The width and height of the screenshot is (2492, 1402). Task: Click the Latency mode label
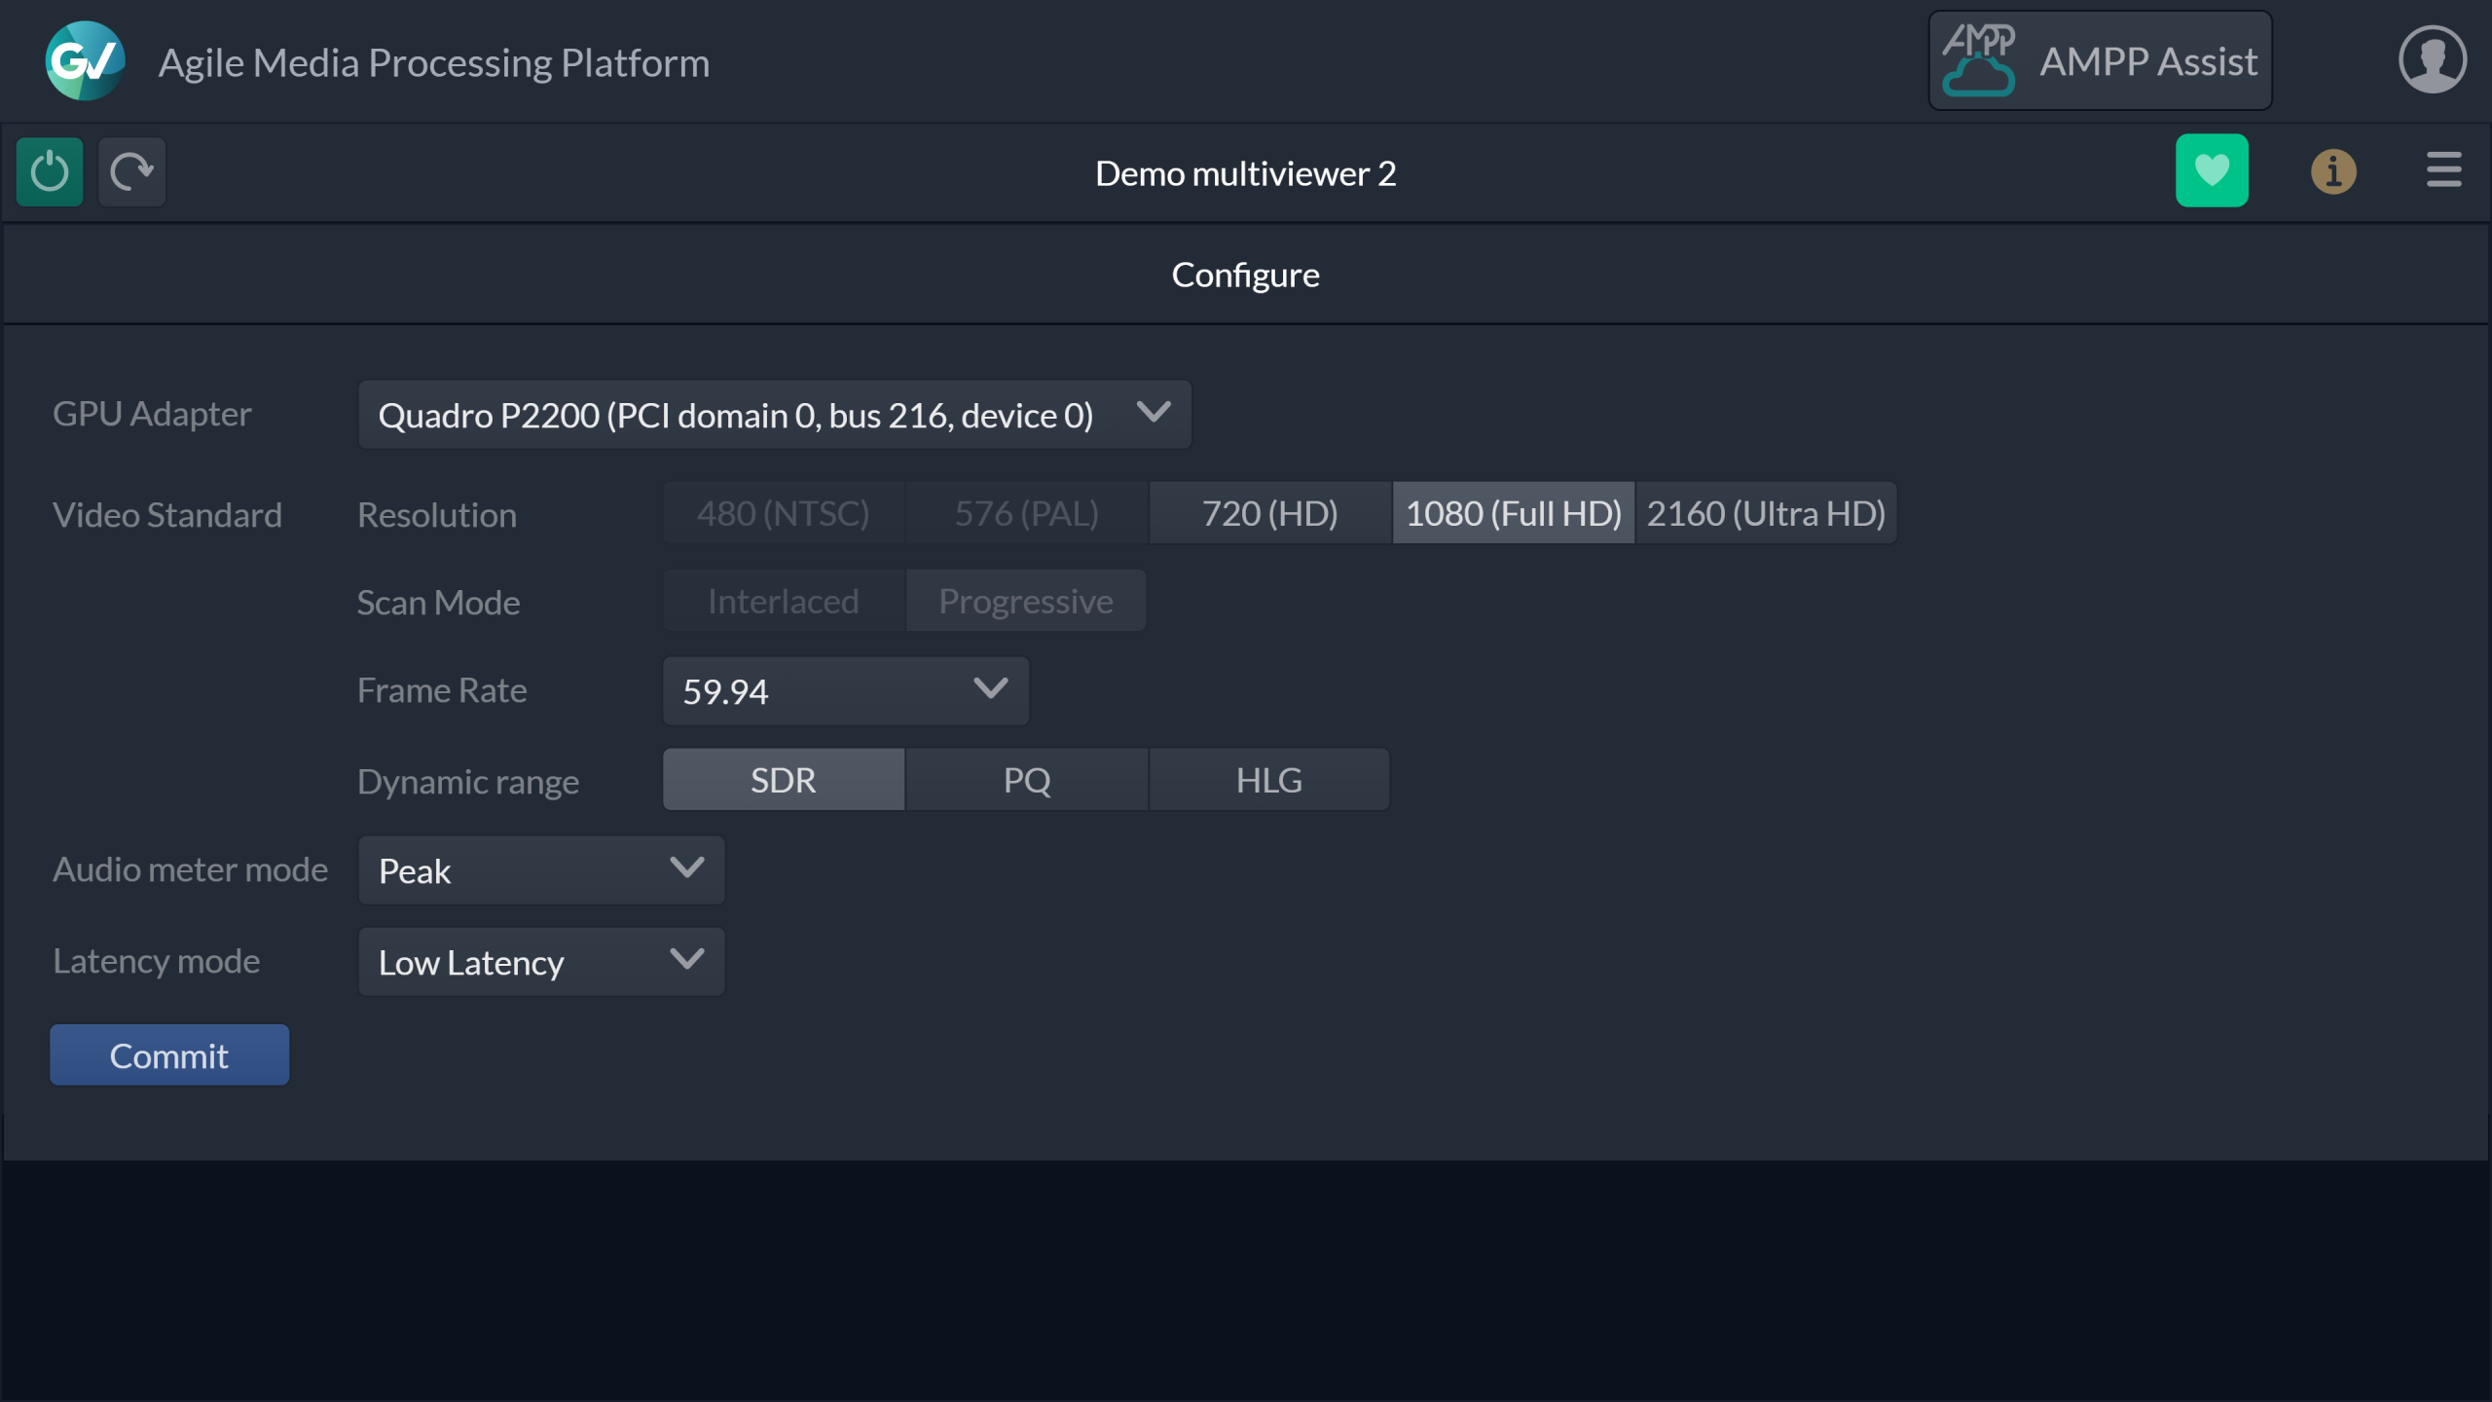click(157, 961)
